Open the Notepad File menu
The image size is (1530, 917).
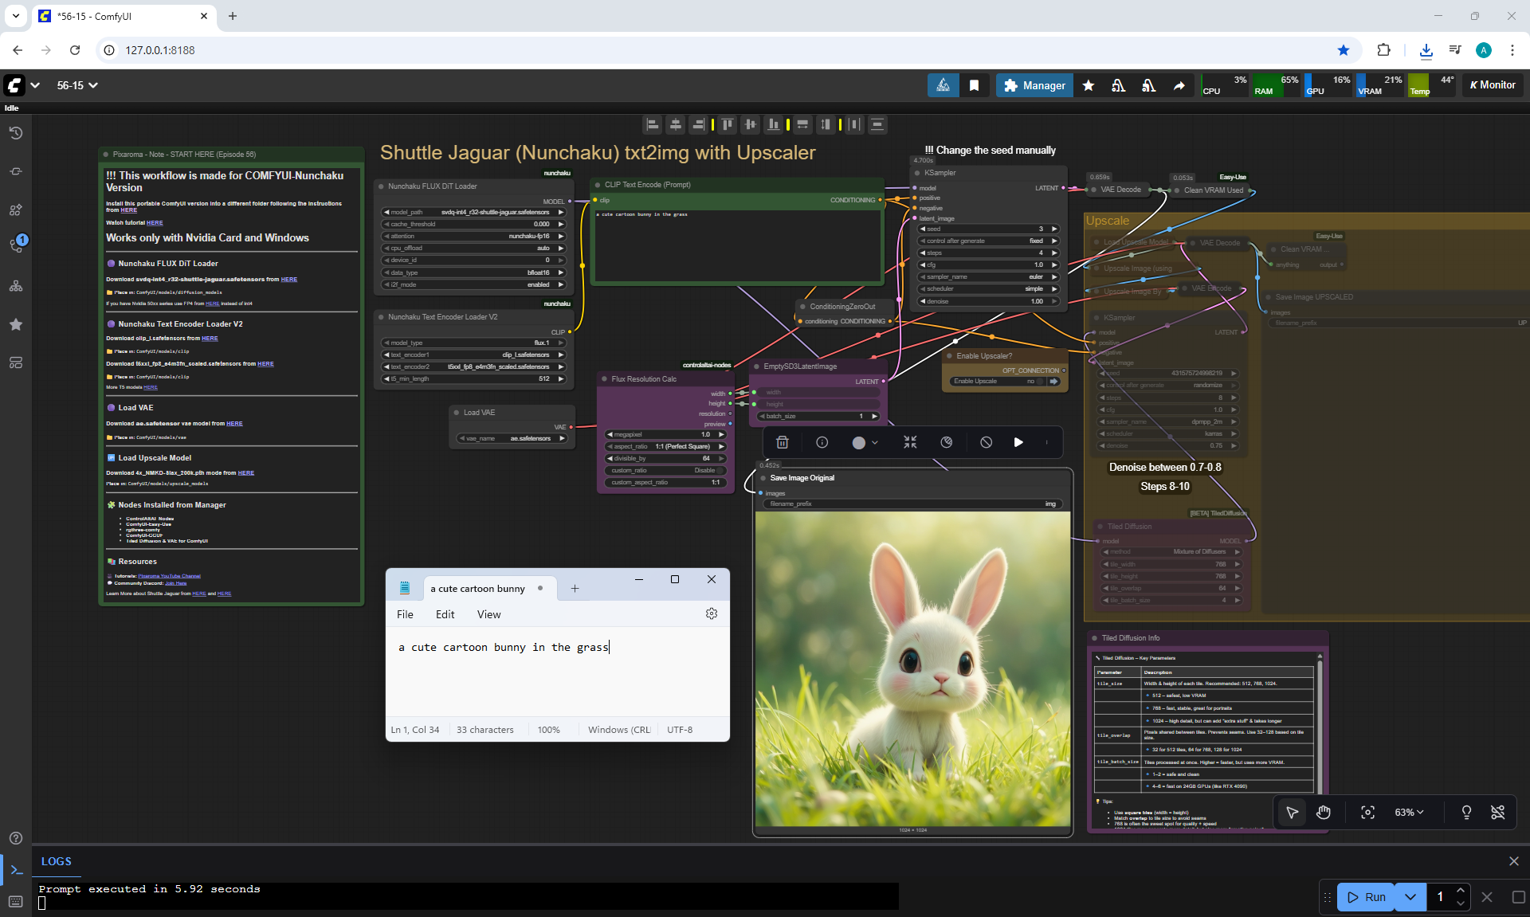(x=405, y=614)
